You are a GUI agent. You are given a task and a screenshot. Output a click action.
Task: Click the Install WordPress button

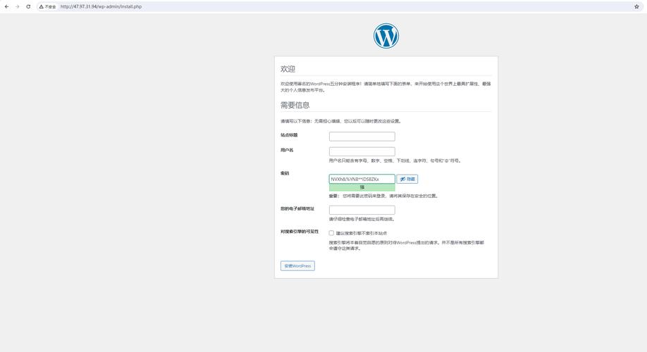pyautogui.click(x=297, y=266)
